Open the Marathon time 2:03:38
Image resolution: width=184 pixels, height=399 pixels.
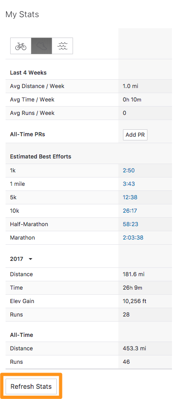pos(133,238)
